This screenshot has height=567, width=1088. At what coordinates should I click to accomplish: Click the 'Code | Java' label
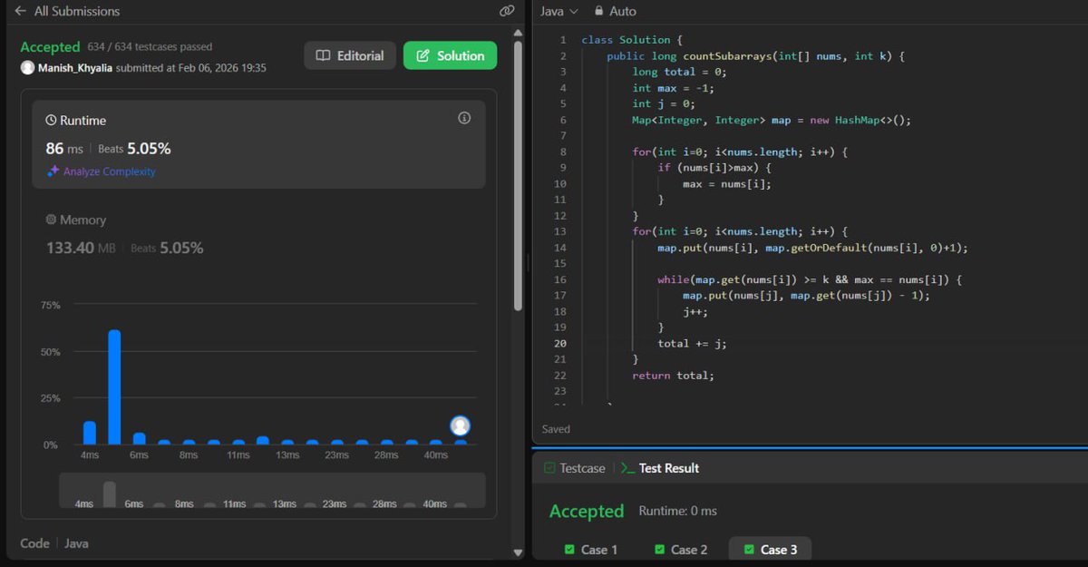[x=54, y=543]
